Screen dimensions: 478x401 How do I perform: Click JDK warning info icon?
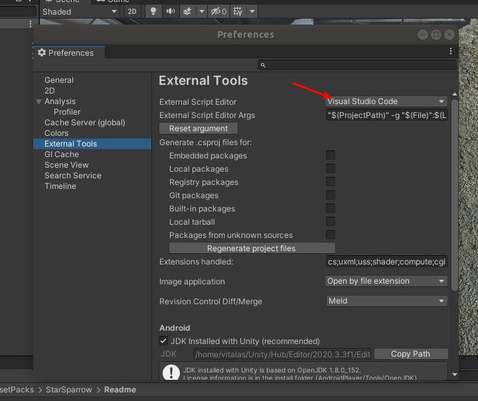pos(171,372)
